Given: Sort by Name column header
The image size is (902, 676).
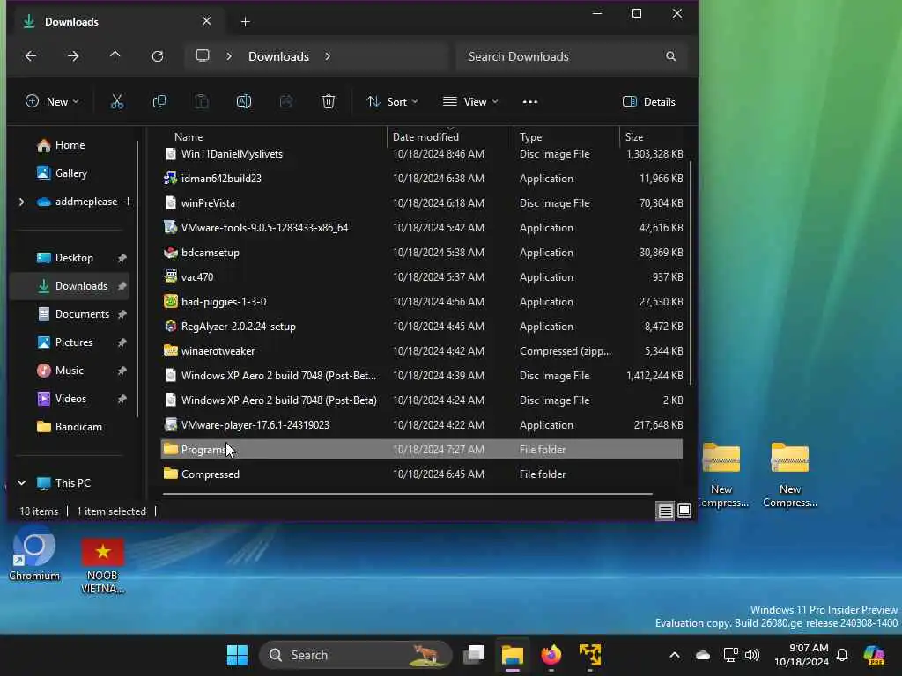Looking at the screenshot, I should (189, 136).
